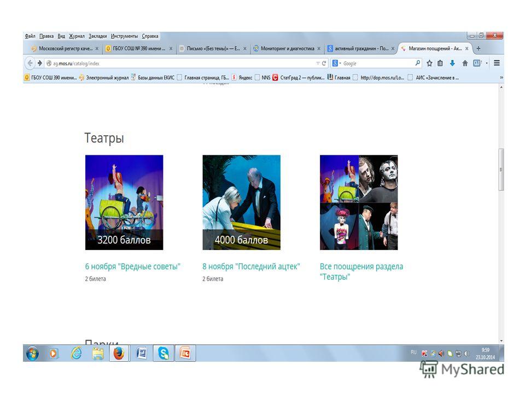525x394 pixels.
Task: Open Internet Explorer from the taskbar
Action: pos(77,353)
